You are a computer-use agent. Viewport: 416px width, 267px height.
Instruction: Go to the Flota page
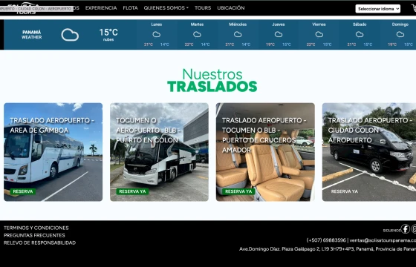tap(130, 8)
